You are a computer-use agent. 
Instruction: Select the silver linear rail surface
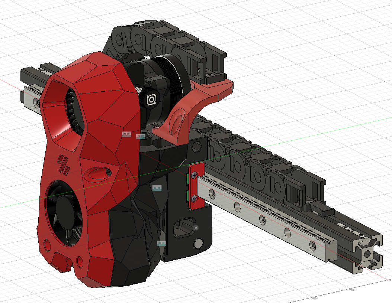coord(267,218)
